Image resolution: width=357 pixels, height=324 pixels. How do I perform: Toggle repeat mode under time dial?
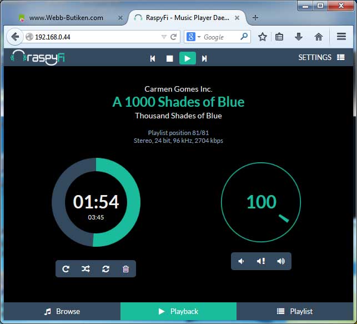point(66,269)
